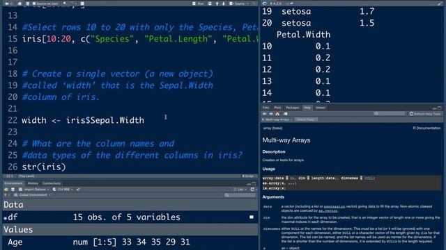Switch to the Viewer tab
This screenshot has height=250, width=446.
tap(321, 108)
